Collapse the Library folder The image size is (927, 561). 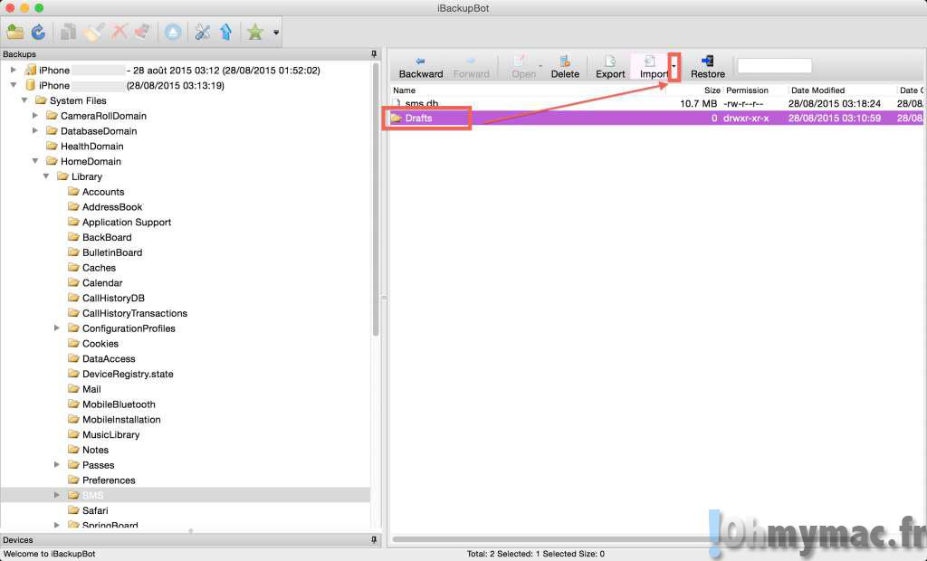(x=46, y=176)
